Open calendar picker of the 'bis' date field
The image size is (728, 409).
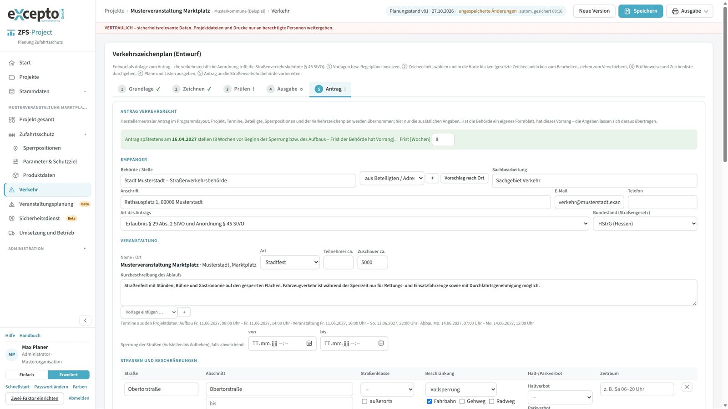381,344
